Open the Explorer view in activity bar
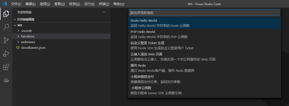The height and width of the screenshot is (106, 289). tap(6, 14)
